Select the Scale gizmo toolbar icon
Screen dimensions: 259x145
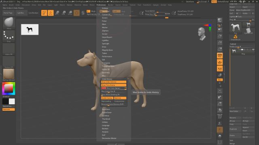point(64,13)
